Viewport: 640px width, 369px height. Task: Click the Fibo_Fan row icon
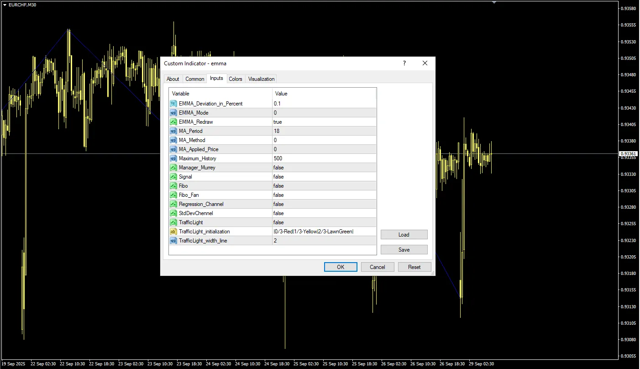click(173, 195)
